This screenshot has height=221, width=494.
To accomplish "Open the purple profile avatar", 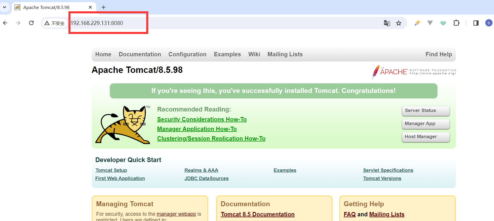I will [x=489, y=23].
